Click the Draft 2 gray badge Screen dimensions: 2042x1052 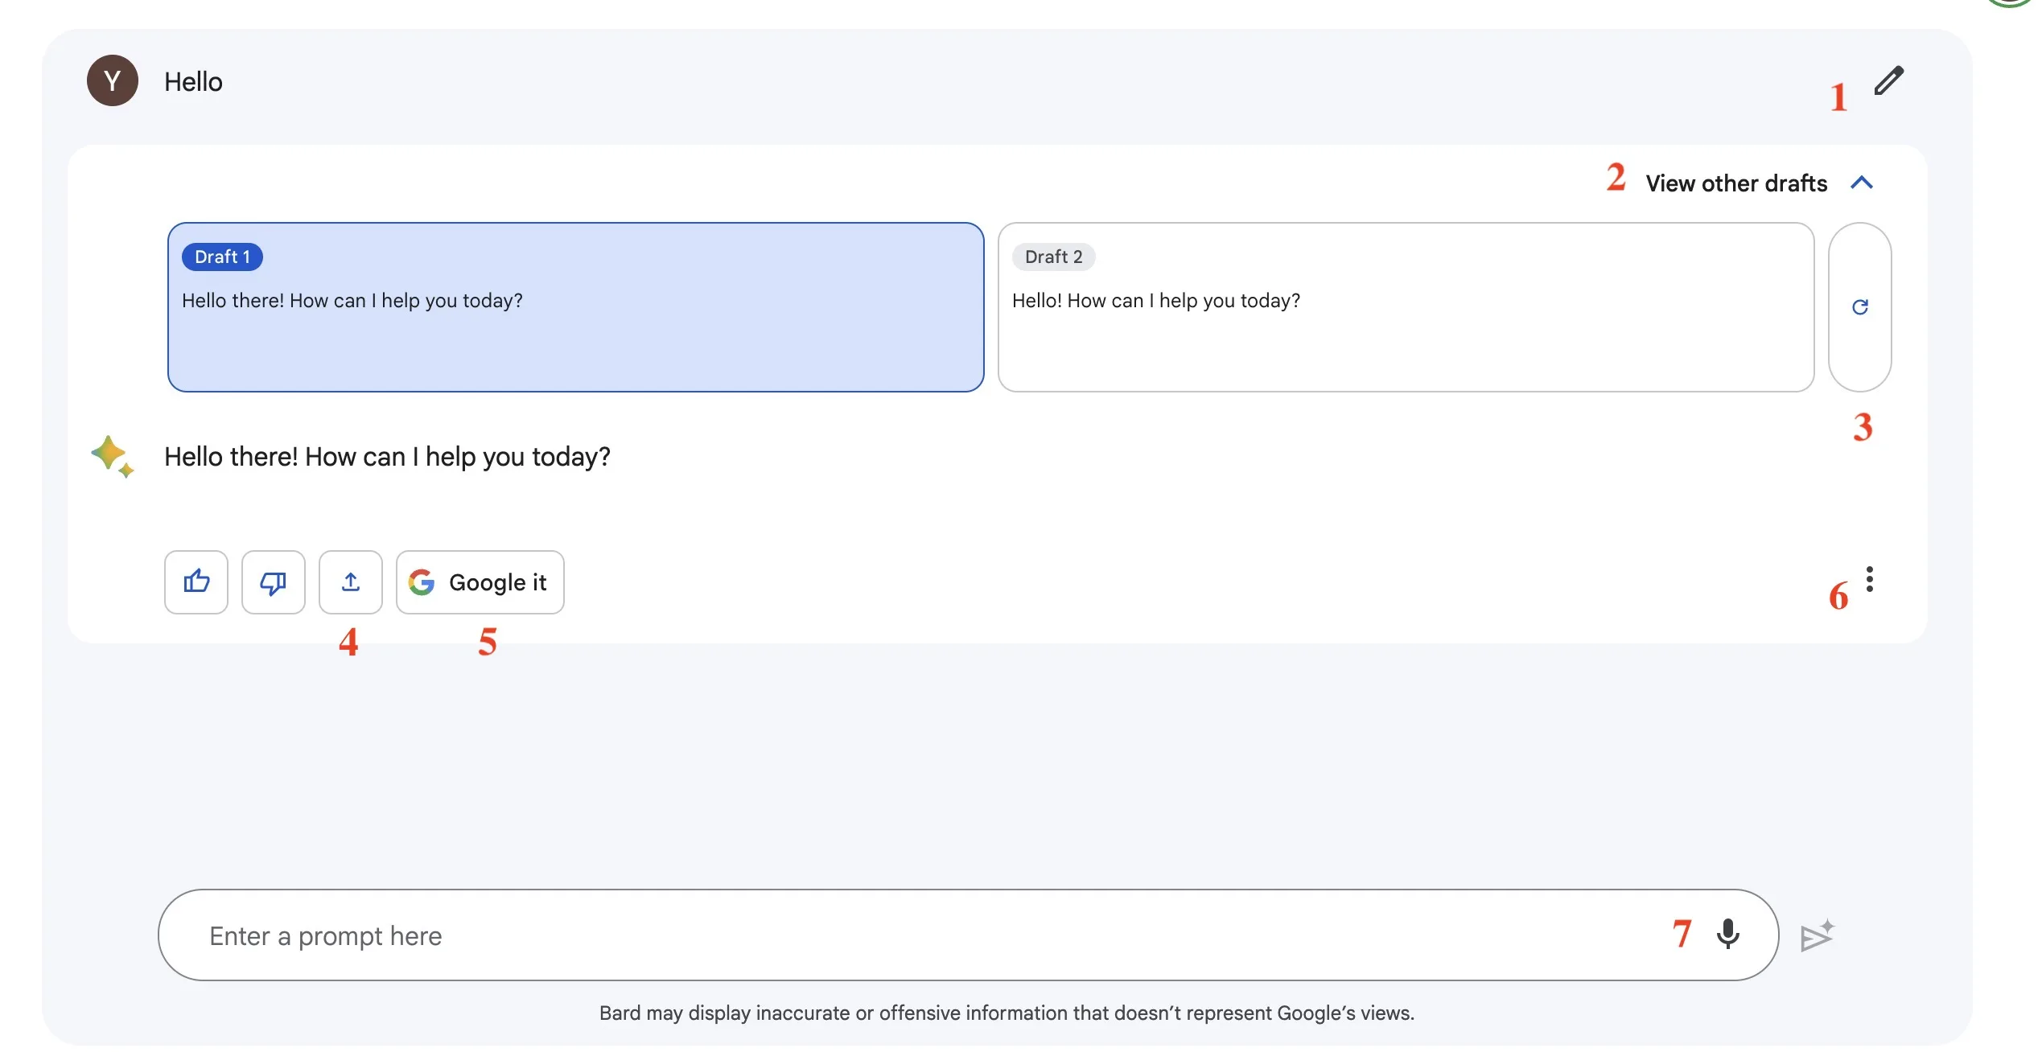click(1053, 257)
